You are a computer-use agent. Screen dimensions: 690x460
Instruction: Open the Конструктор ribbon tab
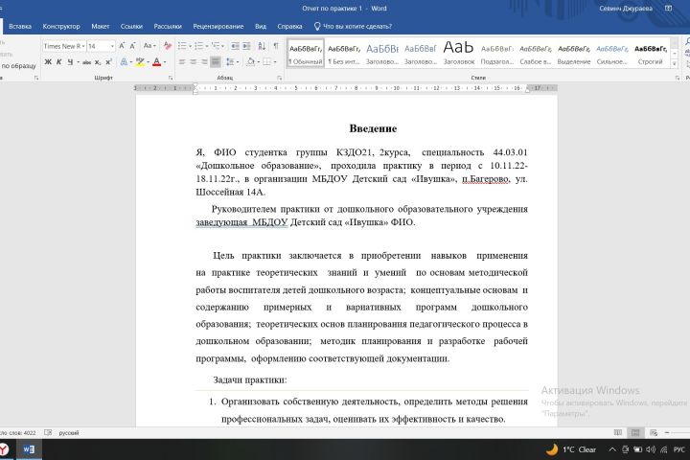tap(61, 27)
